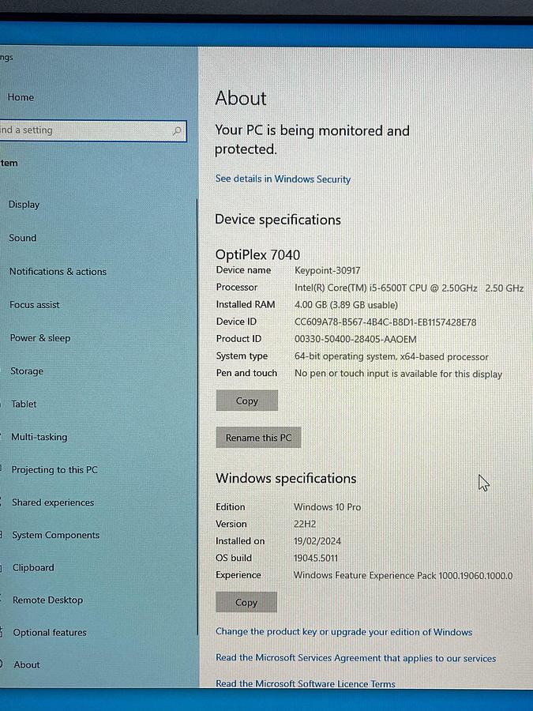Open the change product key or upgrade link
Screen dimensions: 533x711
click(x=343, y=632)
